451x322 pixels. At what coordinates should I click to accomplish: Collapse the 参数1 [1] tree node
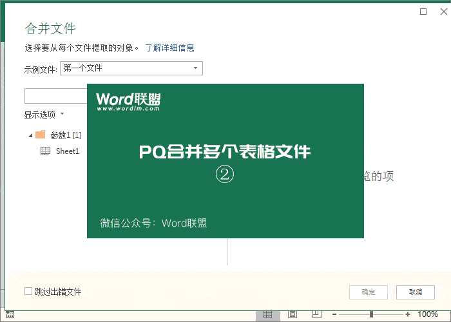pyautogui.click(x=30, y=135)
